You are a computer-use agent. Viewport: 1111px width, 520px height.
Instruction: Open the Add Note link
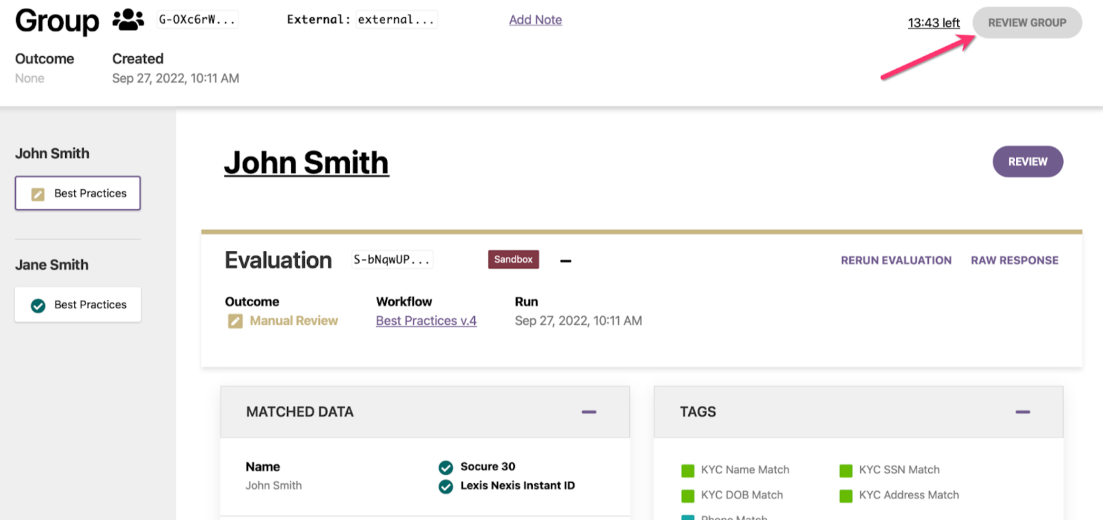click(535, 20)
